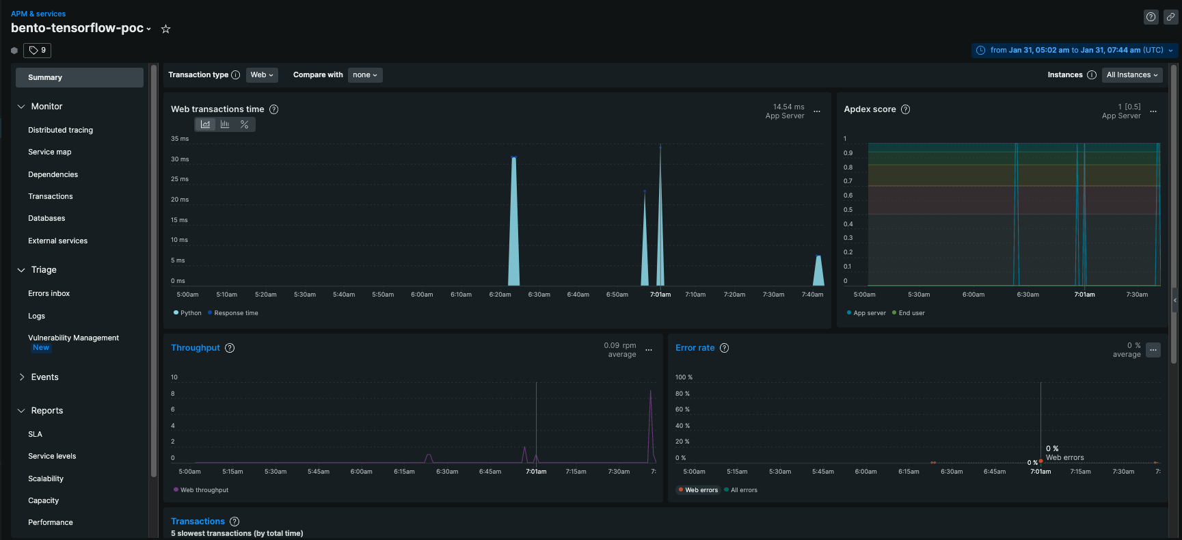The image size is (1182, 540).
Task: Open the Compare with none dropdown
Action: point(365,75)
